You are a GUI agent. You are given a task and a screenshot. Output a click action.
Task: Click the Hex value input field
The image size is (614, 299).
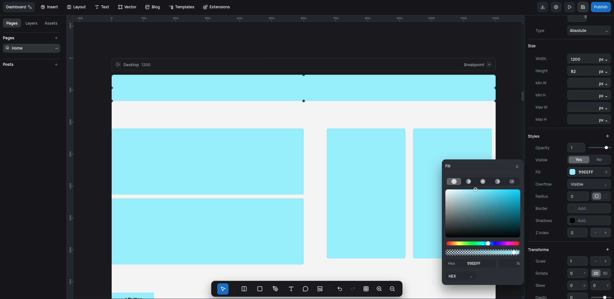(x=477, y=264)
